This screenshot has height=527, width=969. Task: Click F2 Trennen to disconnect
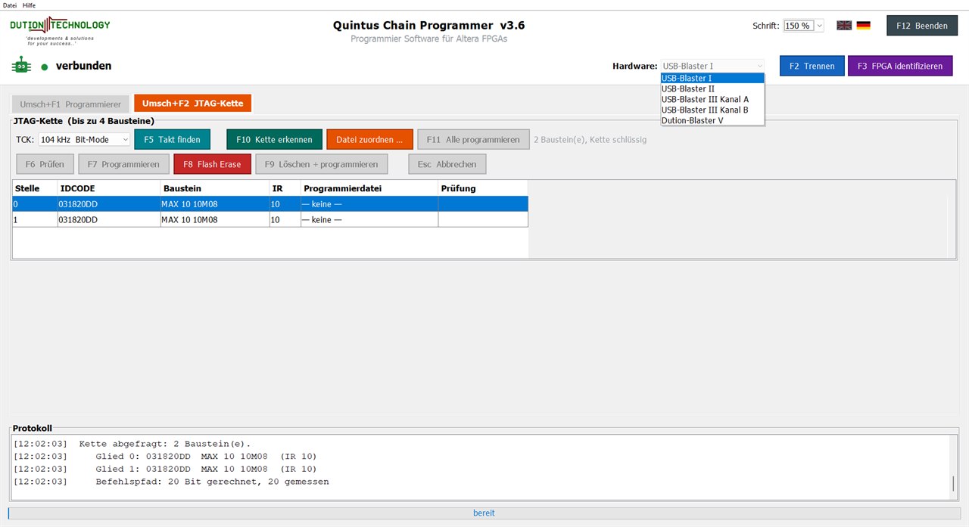click(812, 66)
